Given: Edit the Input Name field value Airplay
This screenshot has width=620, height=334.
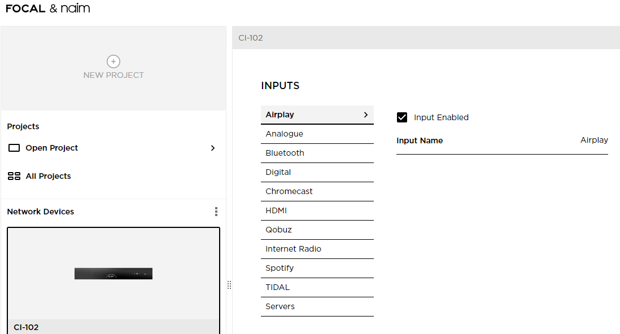Looking at the screenshot, I should point(594,140).
